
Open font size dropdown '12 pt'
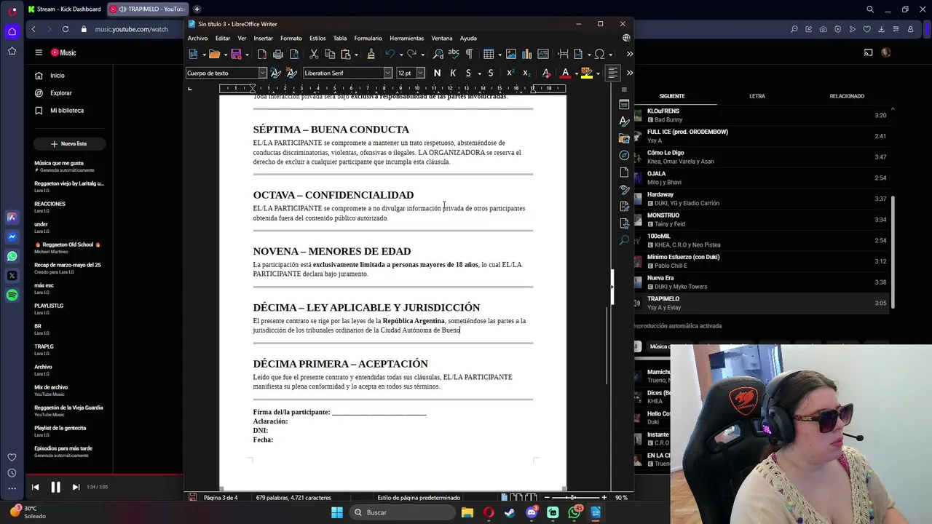point(420,73)
